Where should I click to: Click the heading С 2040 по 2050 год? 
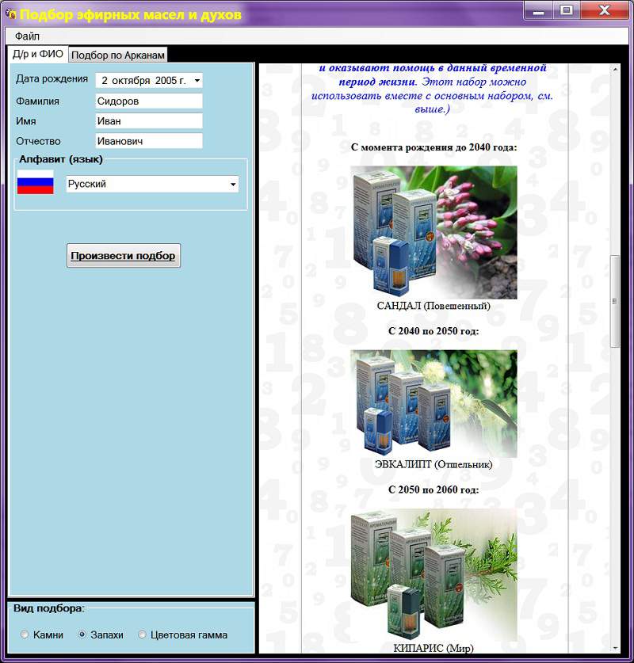tap(433, 330)
